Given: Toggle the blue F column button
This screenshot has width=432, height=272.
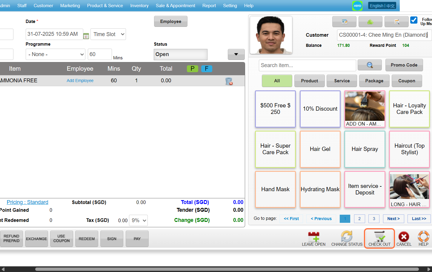Looking at the screenshot, I should tap(207, 69).
